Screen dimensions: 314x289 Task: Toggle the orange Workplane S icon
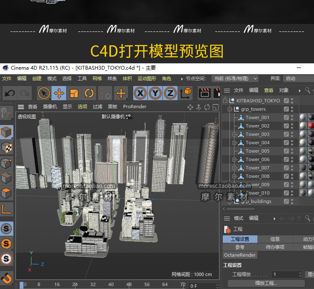(6, 244)
